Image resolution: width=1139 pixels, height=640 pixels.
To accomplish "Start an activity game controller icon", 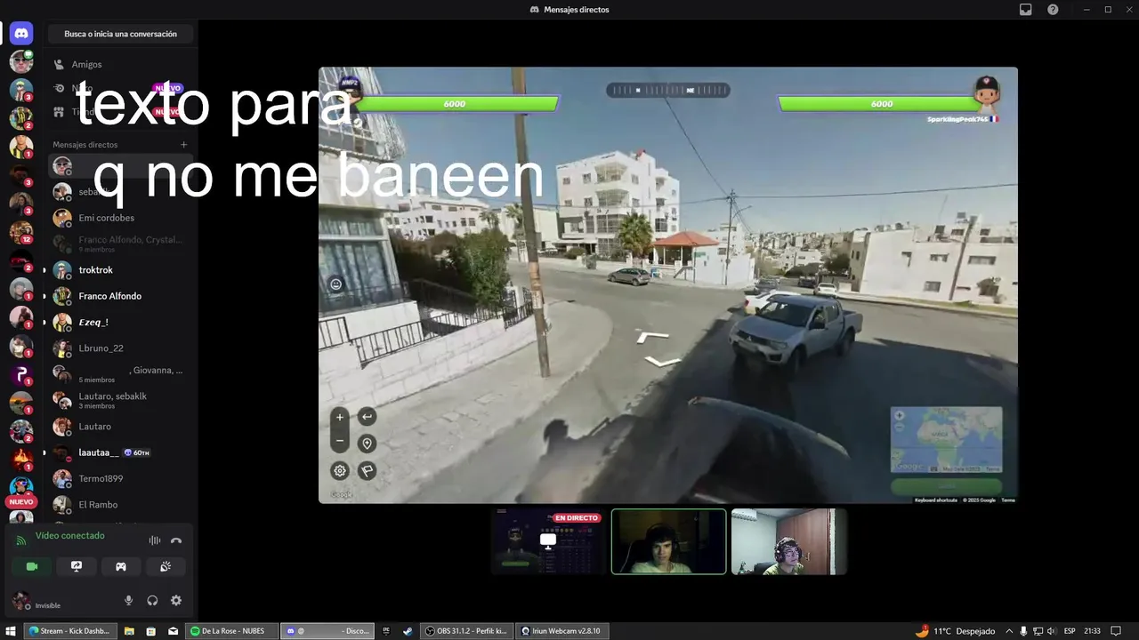I will [x=121, y=566].
